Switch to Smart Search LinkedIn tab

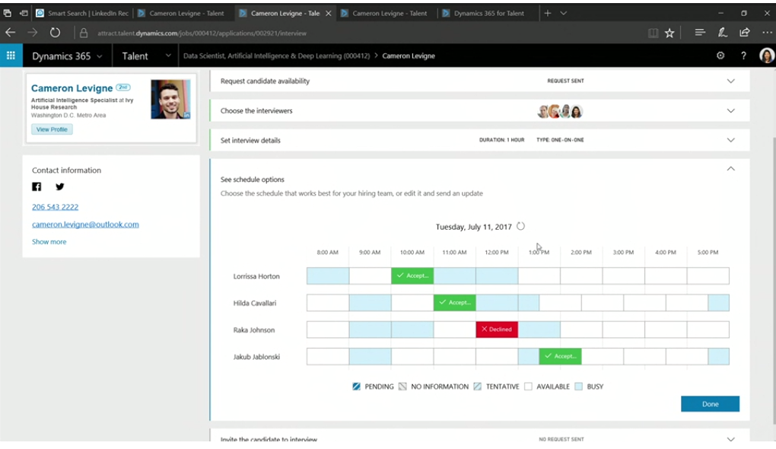(x=84, y=13)
